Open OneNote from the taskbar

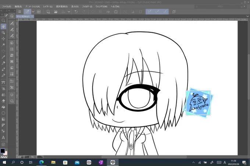101,162
